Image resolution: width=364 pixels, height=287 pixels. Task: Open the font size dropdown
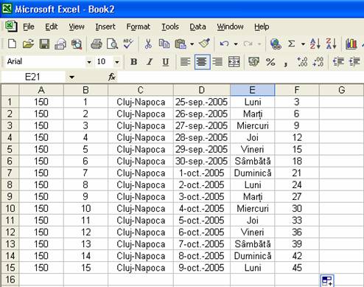[x=117, y=62]
